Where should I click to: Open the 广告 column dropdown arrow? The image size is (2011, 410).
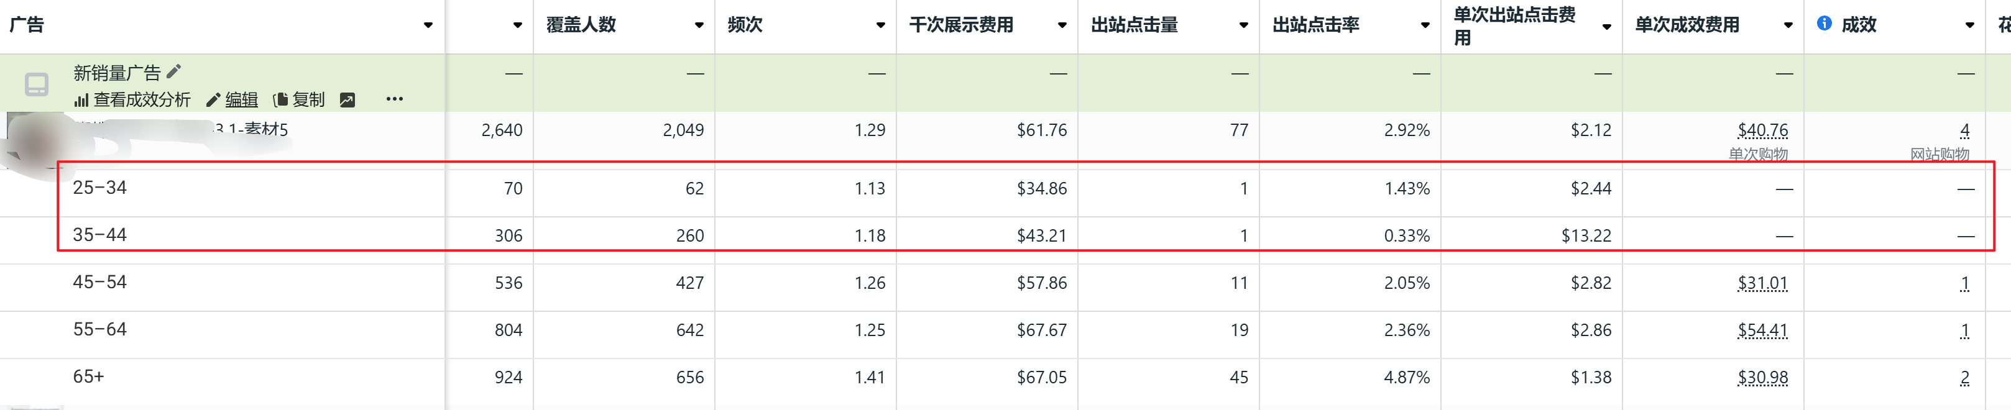(428, 25)
